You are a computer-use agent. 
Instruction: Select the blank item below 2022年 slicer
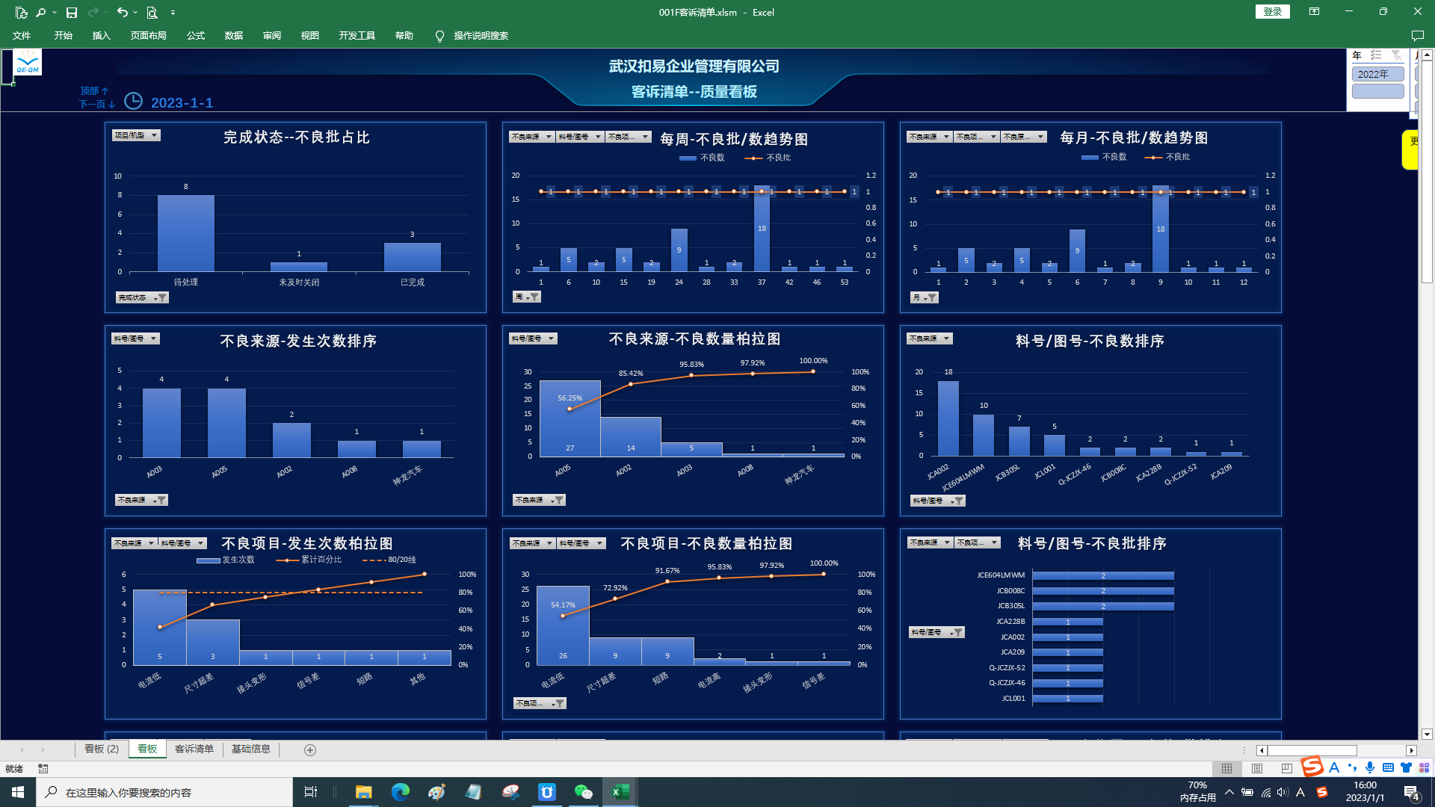pos(1377,91)
